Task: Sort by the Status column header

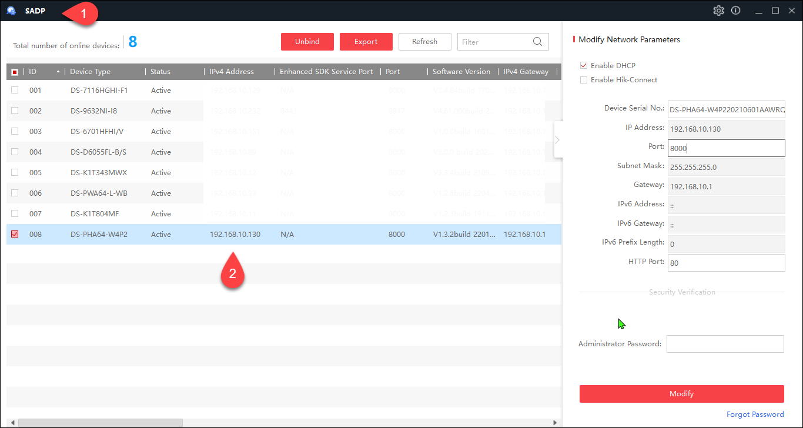Action: tap(160, 72)
